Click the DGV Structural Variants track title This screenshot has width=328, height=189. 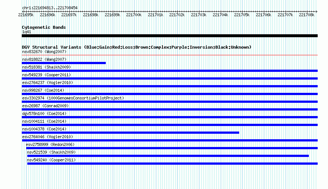click(x=137, y=47)
